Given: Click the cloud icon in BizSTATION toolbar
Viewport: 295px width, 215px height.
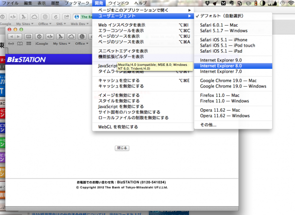Looking at the screenshot, I should [x=71, y=37].
